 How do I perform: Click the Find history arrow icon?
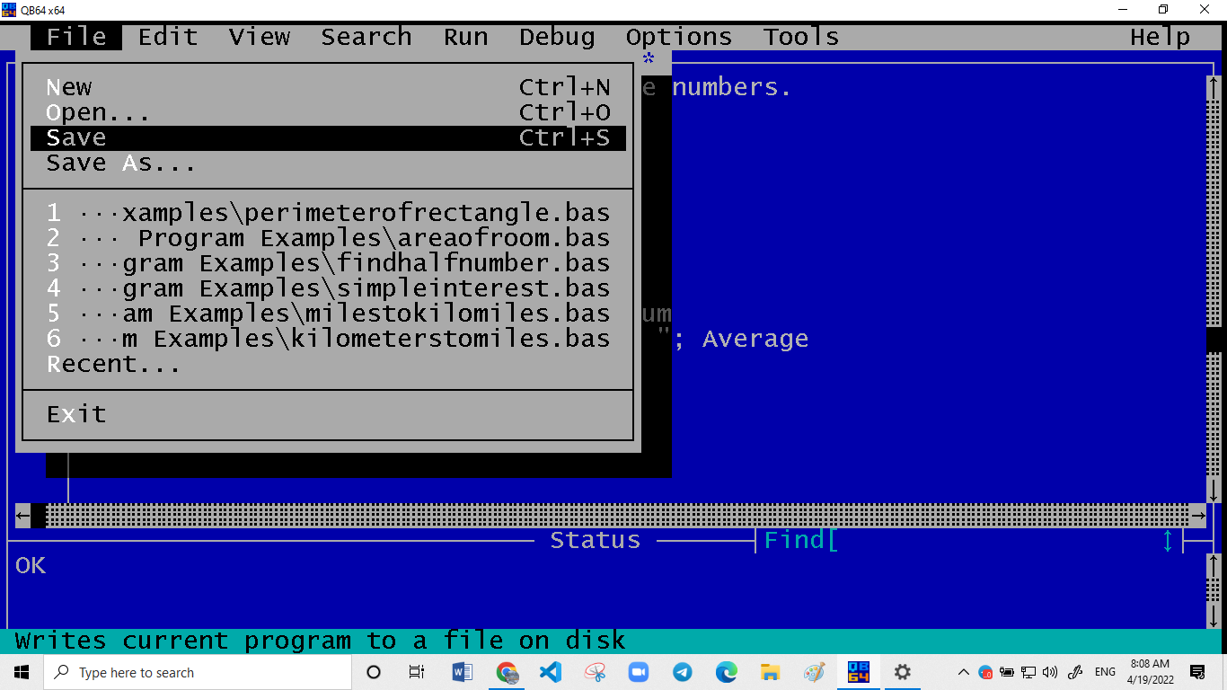point(1168,540)
